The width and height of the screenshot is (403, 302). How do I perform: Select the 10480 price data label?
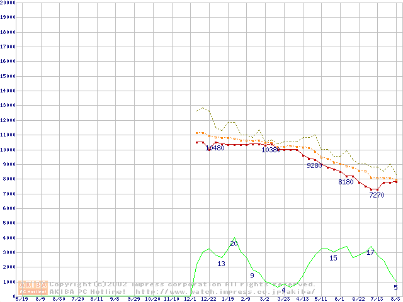click(x=215, y=148)
